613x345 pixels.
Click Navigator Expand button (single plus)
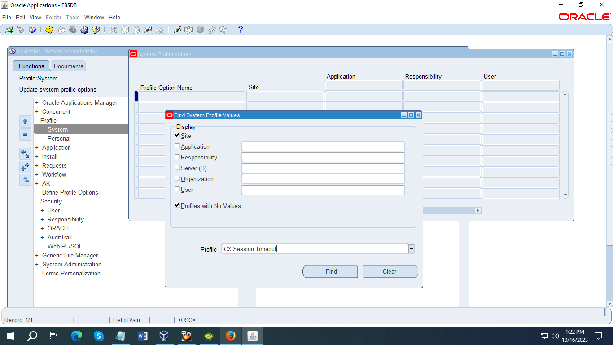25,121
